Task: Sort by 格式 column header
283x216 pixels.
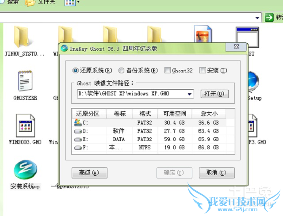Action: (145, 114)
